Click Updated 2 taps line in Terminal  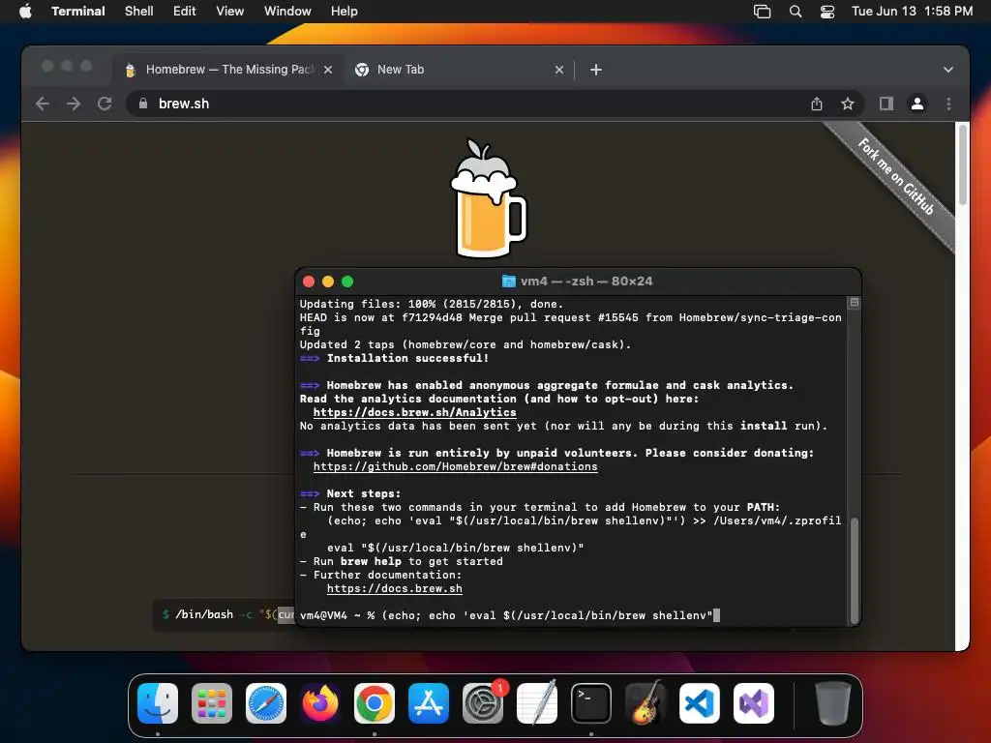click(465, 345)
